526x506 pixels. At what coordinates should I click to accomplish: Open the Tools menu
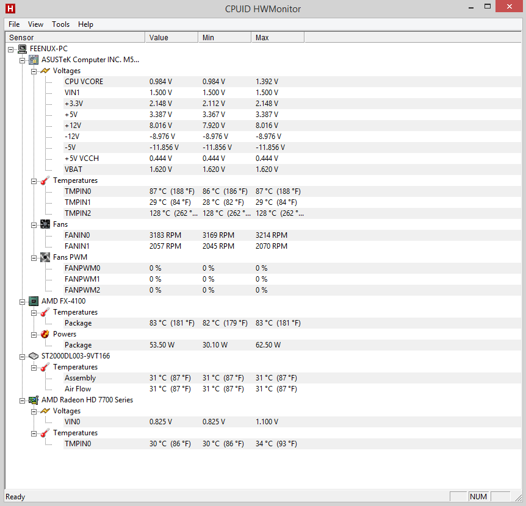click(x=61, y=24)
